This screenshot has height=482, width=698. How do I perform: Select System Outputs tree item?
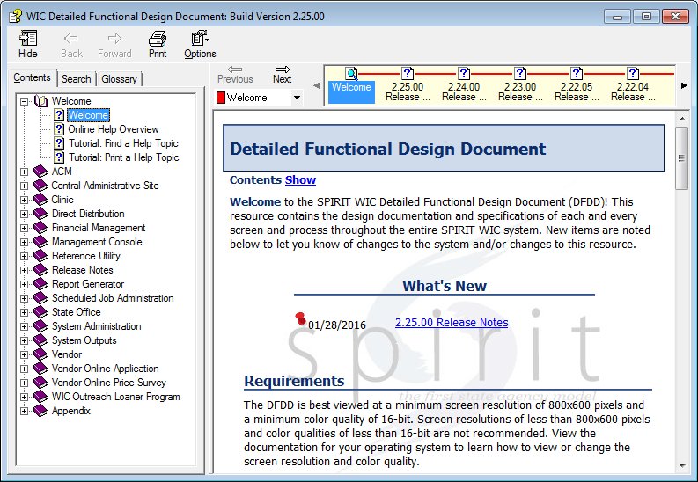pos(84,340)
